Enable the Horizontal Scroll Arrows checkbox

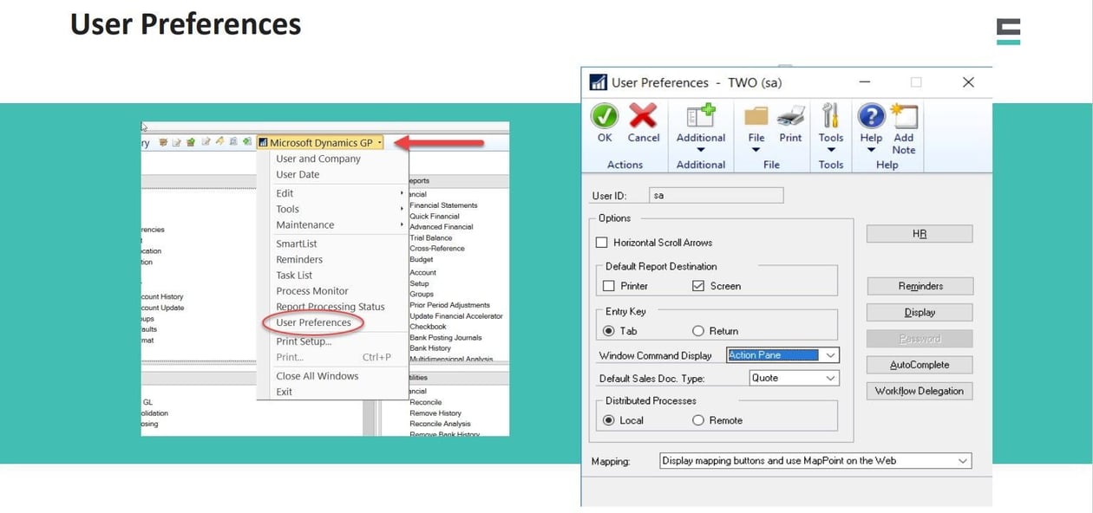(604, 243)
